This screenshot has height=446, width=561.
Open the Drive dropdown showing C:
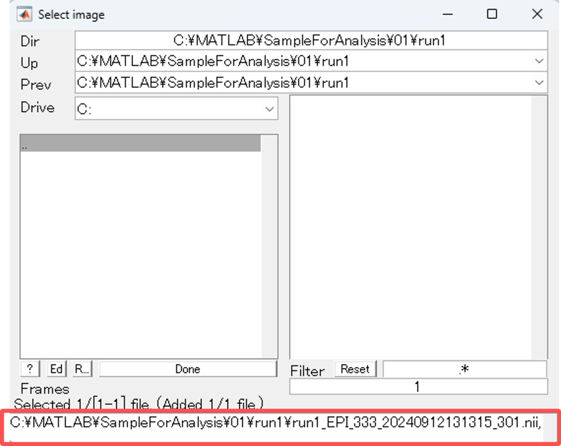click(x=269, y=109)
